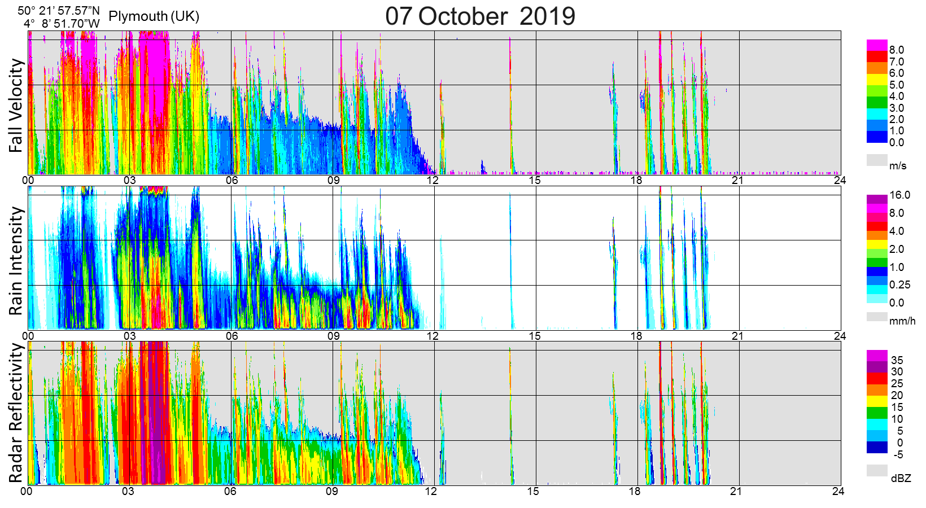Pick the red 25 swatch in Reflectivity legend
The height and width of the screenshot is (508, 926).
[x=877, y=378]
